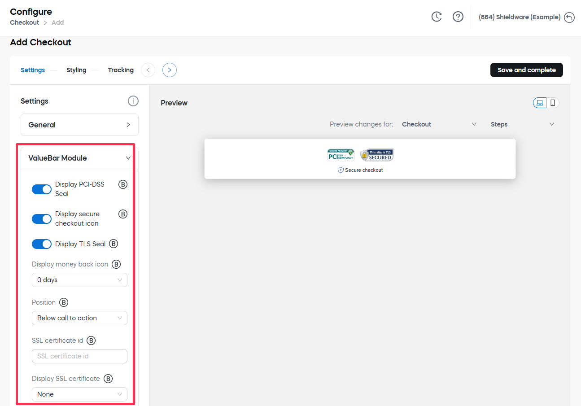
Task: Open the history clock icon
Action: click(437, 17)
